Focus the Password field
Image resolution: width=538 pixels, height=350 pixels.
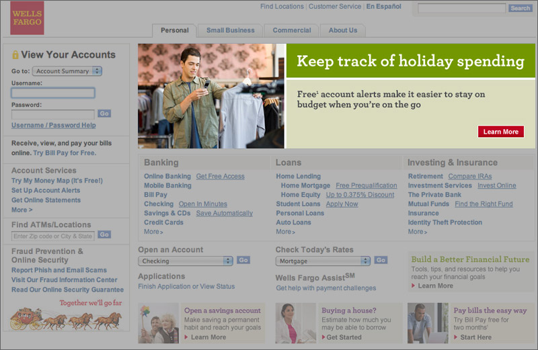tap(53, 114)
